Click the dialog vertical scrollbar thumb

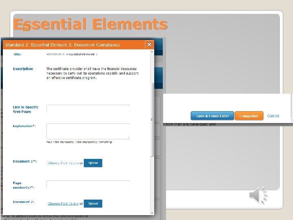tap(152, 119)
